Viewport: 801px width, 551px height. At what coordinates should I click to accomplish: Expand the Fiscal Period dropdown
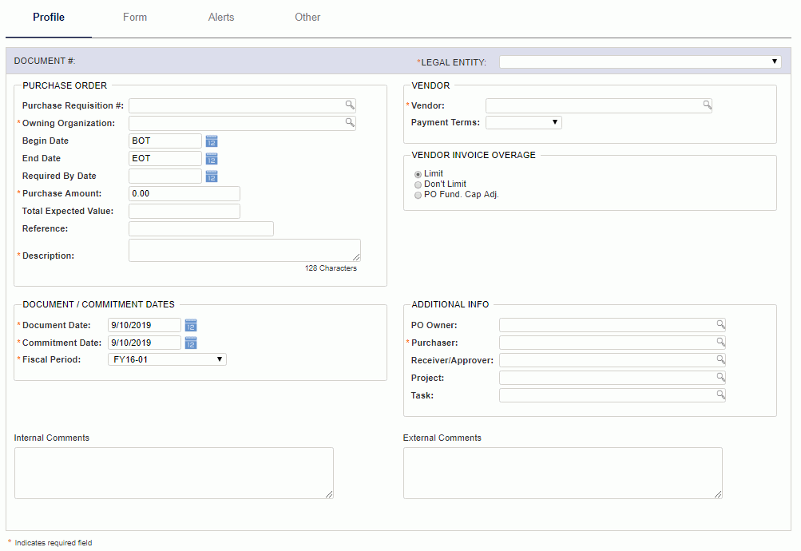point(167,359)
